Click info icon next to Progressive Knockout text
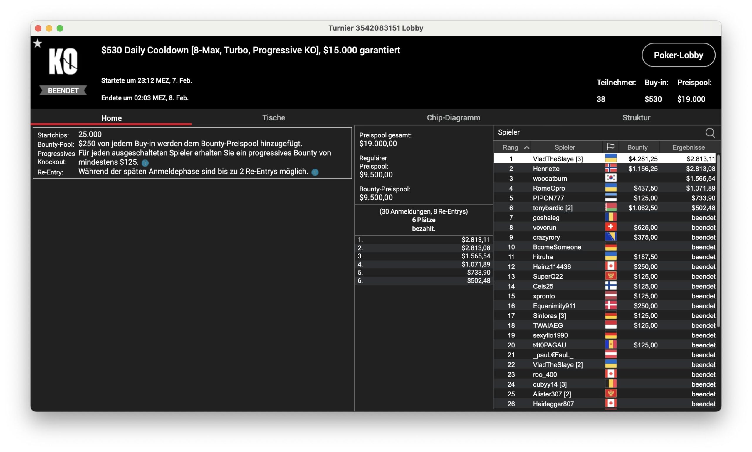Screen dimensions: 752x452 pyautogui.click(x=145, y=163)
